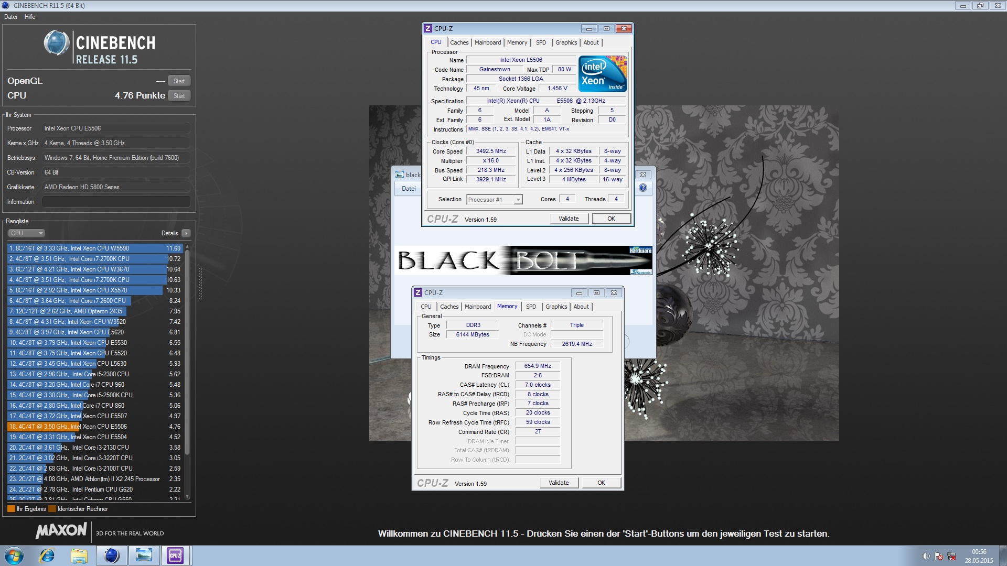1007x566 pixels.
Task: Click the MAXON logo
Action: [61, 531]
